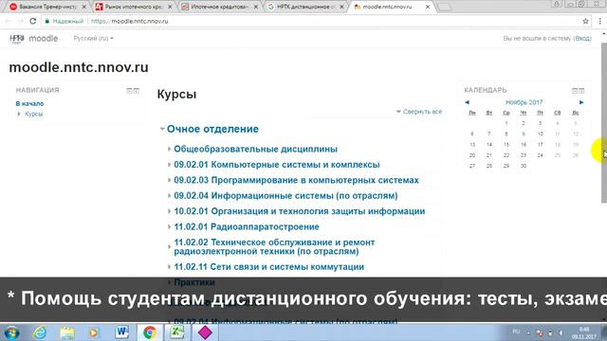Open Excel from the taskbar
Screen dimensions: 607x341
click(x=177, y=332)
